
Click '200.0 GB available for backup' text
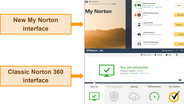click(152, 34)
